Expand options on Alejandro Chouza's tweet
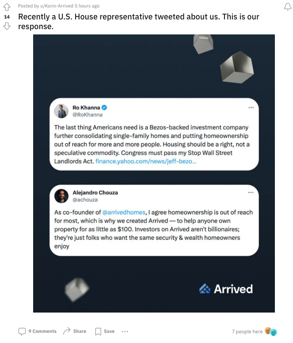Image resolution: width=293 pixels, height=343 pixels. point(251,192)
